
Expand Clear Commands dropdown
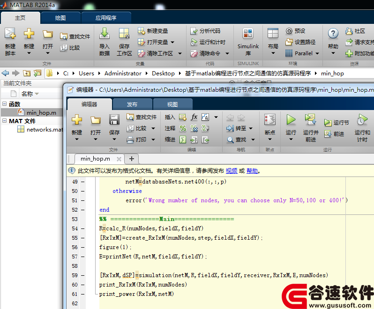point(227,53)
